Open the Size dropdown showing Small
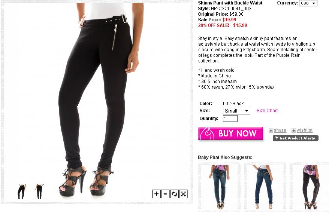 tap(236, 111)
